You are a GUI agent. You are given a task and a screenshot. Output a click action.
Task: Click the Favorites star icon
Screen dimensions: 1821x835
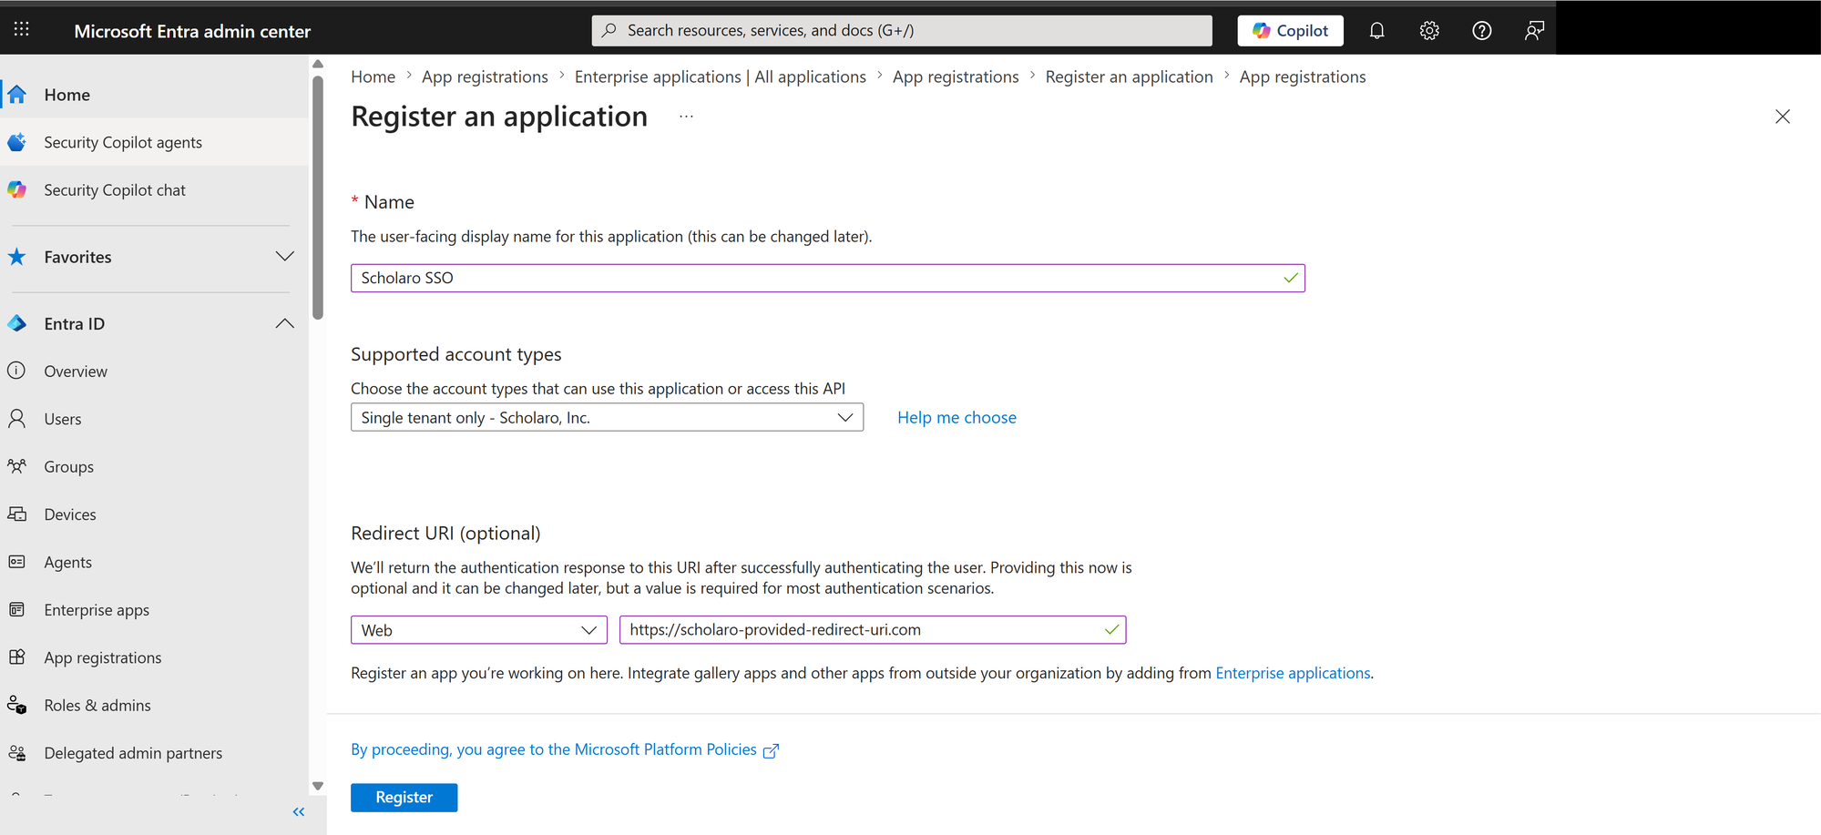pyautogui.click(x=17, y=257)
